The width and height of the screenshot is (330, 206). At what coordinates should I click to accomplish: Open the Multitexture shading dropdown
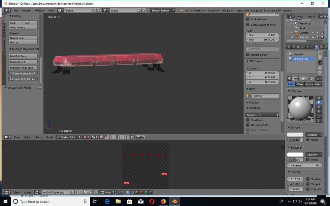point(262,115)
